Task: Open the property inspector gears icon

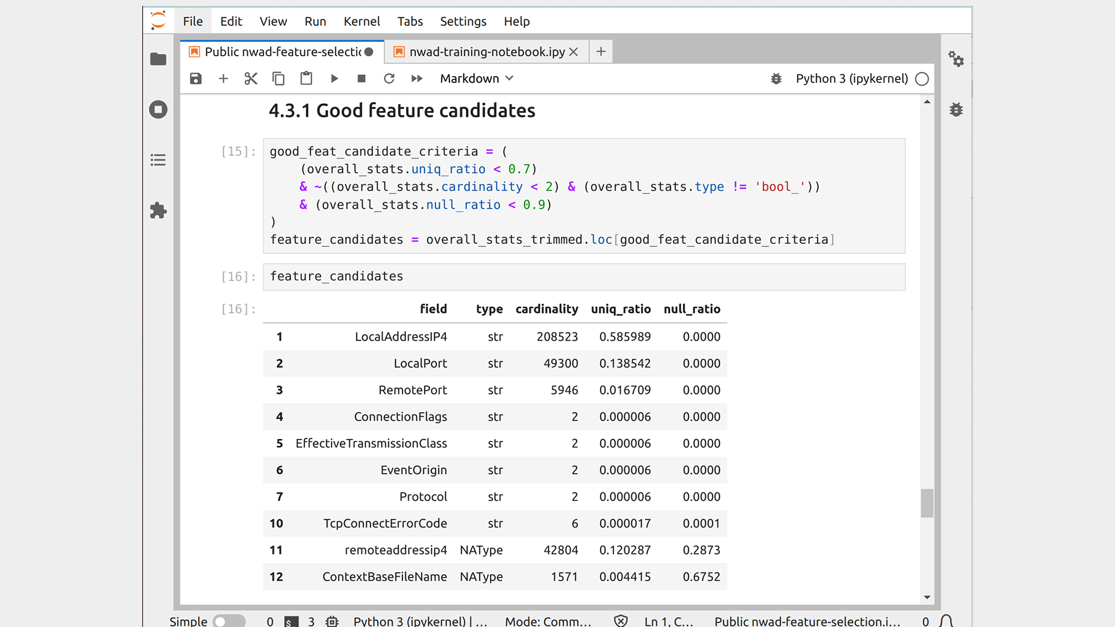Action: (x=956, y=59)
